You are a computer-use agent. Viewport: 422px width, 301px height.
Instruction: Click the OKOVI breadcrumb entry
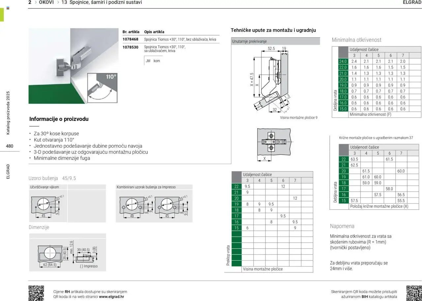[46, 2]
